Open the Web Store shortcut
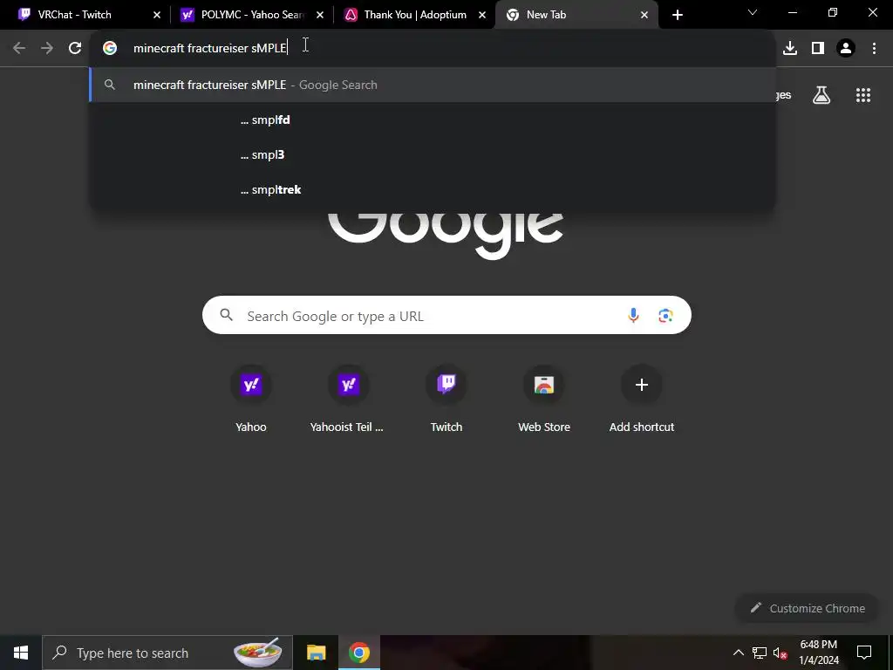 click(544, 400)
